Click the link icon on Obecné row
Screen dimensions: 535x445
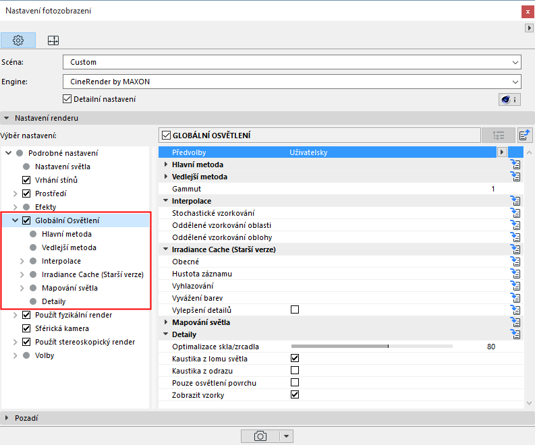(515, 262)
